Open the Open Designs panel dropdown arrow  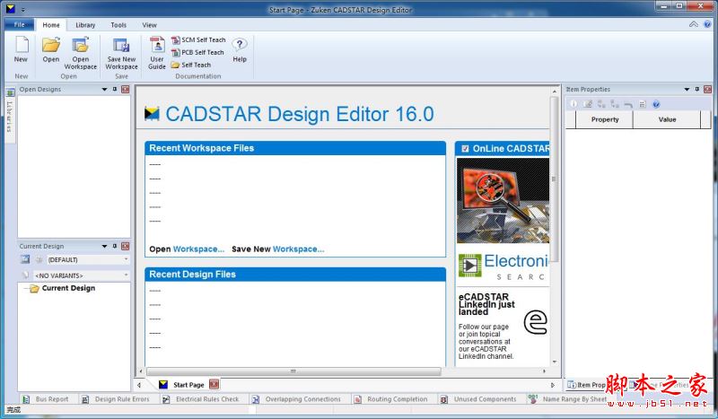(x=104, y=90)
